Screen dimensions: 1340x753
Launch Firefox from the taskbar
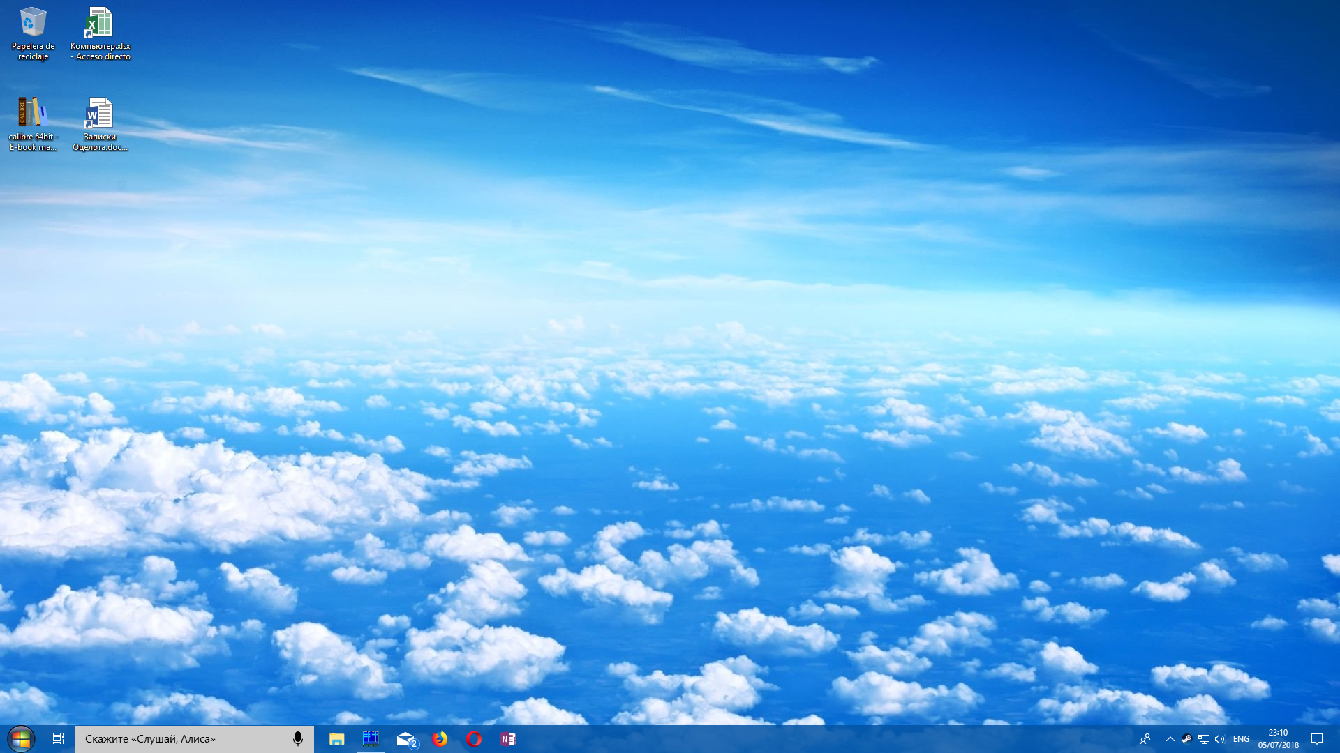pos(440,739)
